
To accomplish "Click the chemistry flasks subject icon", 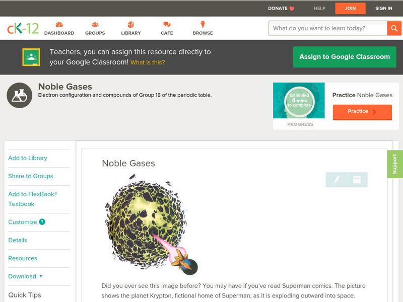I will point(20,95).
